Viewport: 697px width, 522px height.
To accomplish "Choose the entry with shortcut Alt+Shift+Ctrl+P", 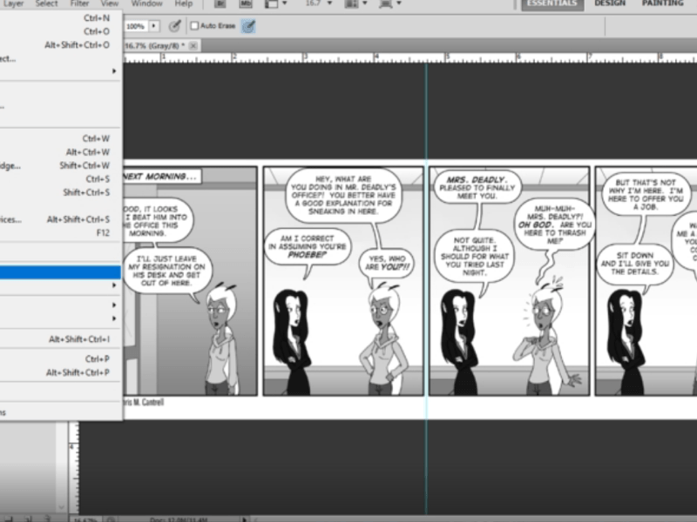I will coord(61,372).
